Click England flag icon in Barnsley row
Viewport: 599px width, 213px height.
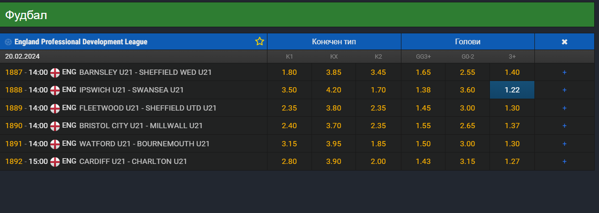click(x=55, y=72)
